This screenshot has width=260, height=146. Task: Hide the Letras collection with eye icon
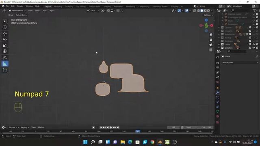253,44
